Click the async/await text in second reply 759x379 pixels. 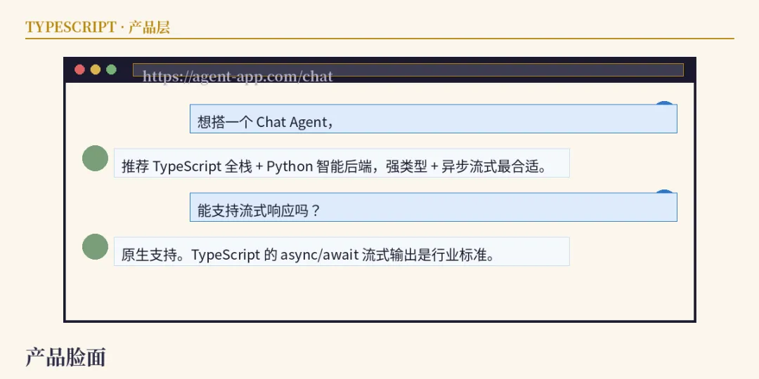point(319,255)
